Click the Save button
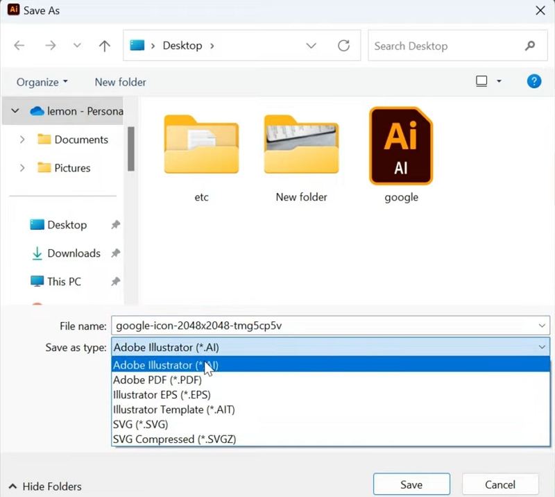 pyautogui.click(x=411, y=484)
